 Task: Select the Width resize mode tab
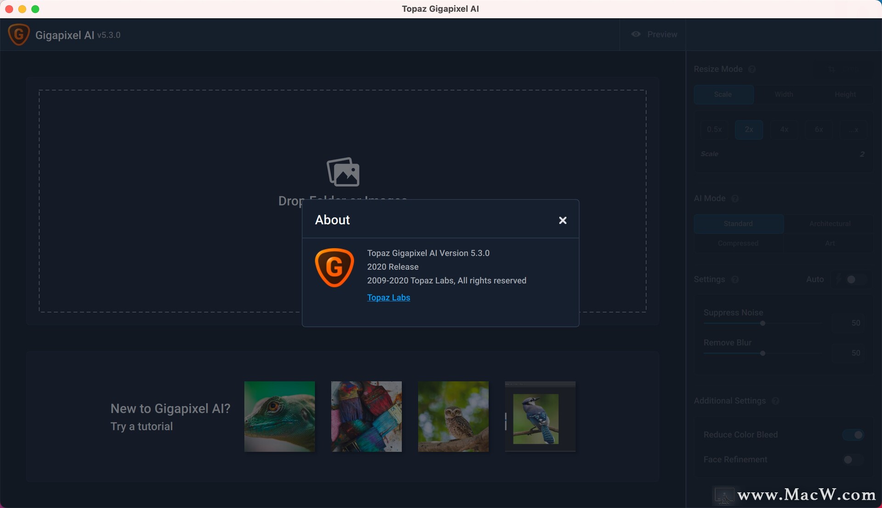coord(784,95)
